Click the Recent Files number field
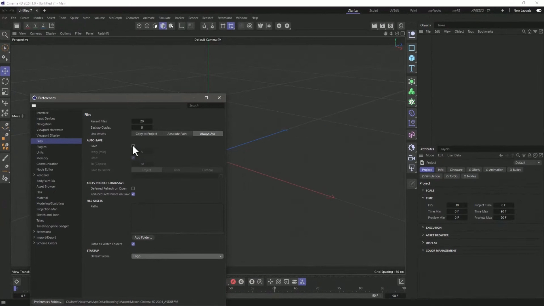The width and height of the screenshot is (544, 306). (142, 121)
